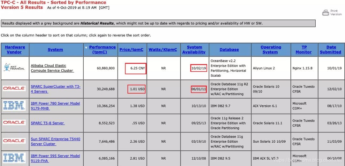
Task: Sort by System column header
Action: pyautogui.click(x=55, y=50)
